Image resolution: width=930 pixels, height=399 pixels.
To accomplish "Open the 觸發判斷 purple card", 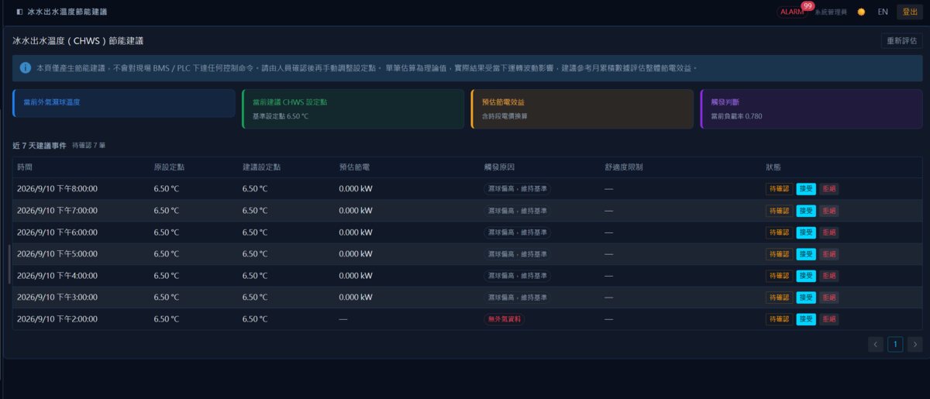I will pyautogui.click(x=811, y=108).
